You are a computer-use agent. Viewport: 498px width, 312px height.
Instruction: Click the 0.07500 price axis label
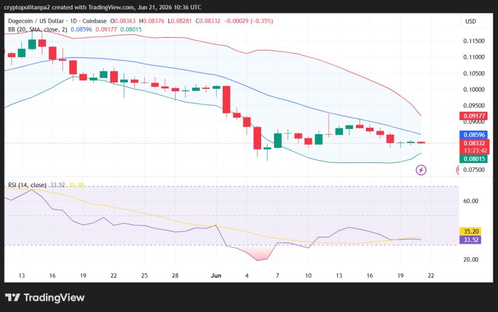click(x=474, y=170)
